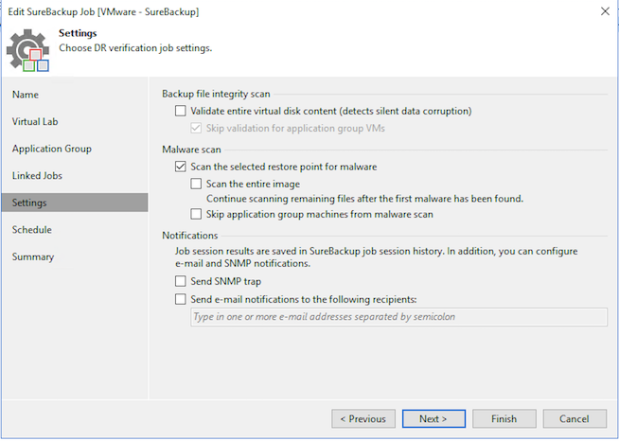This screenshot has width=619, height=441.
Task: Click Next to continue the wizard
Action: point(433,418)
